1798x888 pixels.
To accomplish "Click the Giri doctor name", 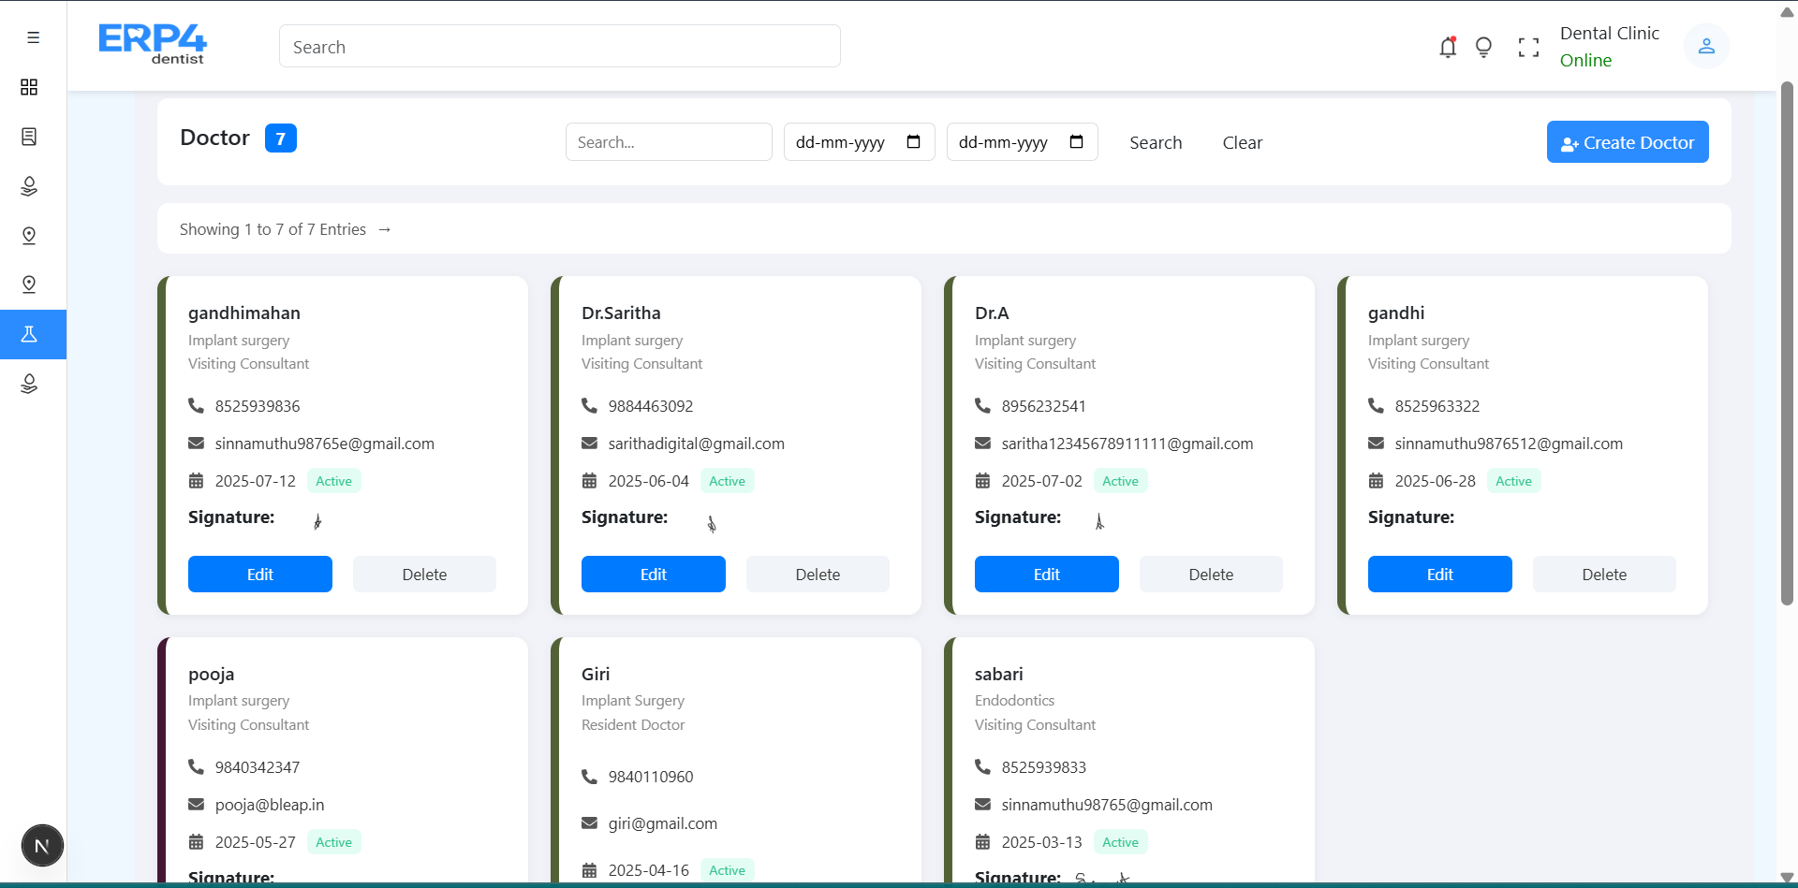I will (x=596, y=674).
